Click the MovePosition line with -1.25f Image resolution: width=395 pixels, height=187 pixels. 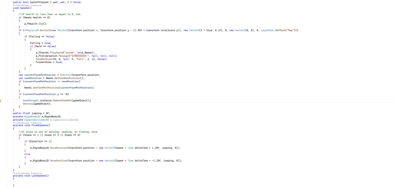click(x=106, y=160)
